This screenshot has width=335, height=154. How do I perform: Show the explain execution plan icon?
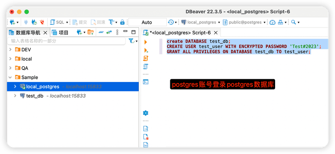tap(146, 67)
